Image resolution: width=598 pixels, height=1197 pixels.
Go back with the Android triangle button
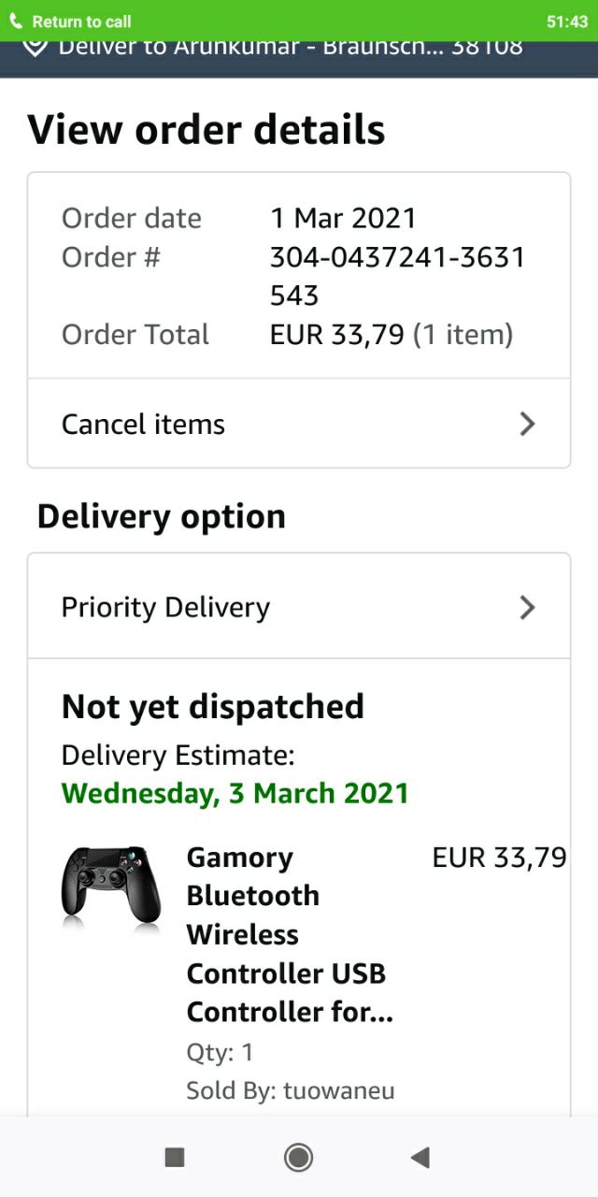click(x=420, y=1158)
